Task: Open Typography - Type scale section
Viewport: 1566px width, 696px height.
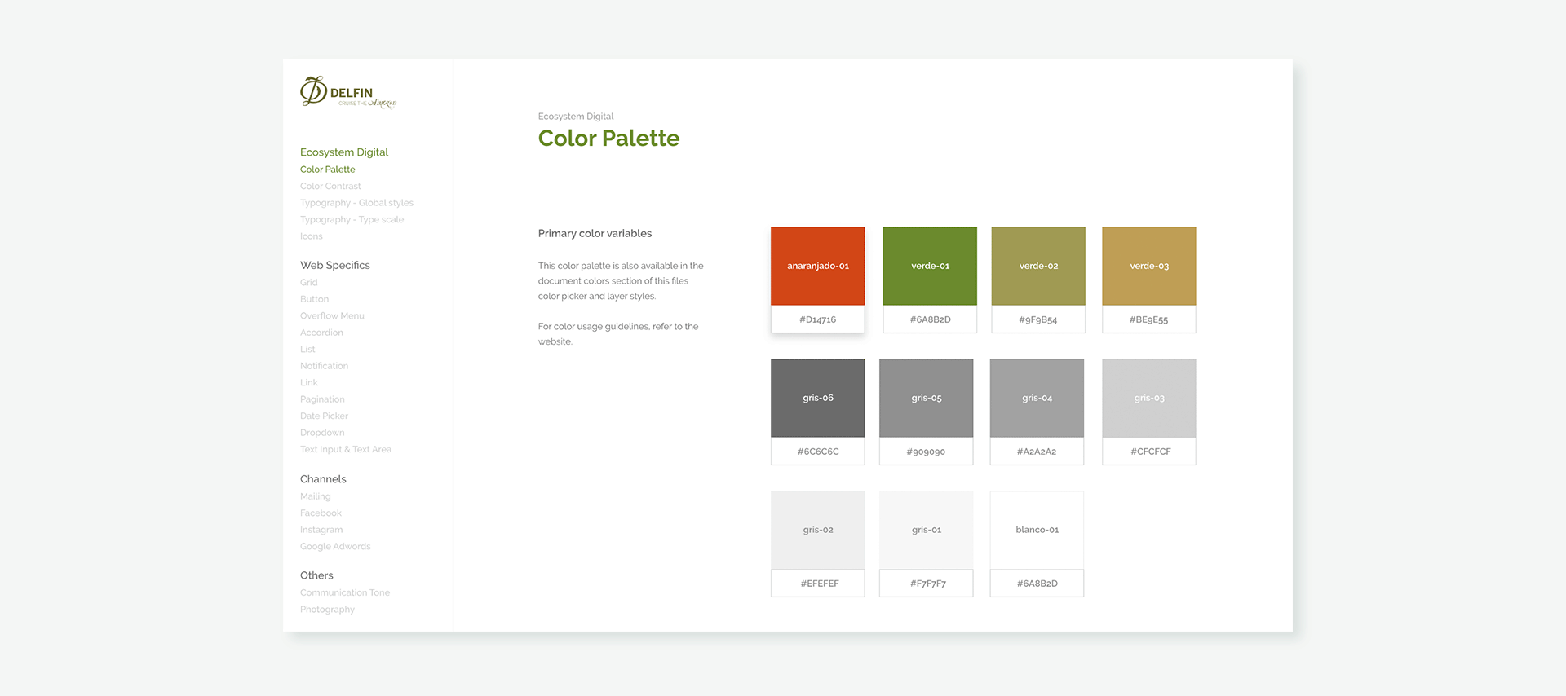Action: tap(352, 220)
